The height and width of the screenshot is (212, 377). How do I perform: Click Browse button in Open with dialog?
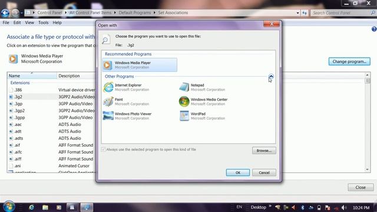(x=264, y=151)
